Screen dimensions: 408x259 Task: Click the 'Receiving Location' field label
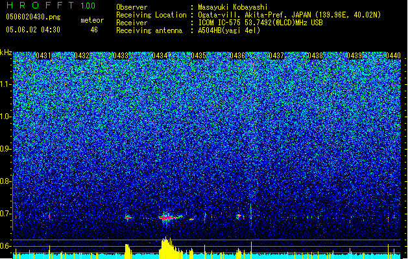coord(151,15)
